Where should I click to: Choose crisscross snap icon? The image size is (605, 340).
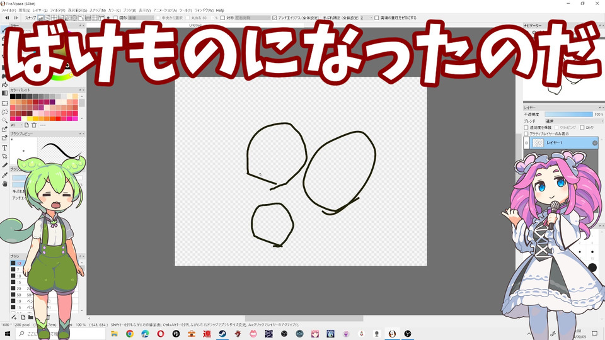click(54, 18)
